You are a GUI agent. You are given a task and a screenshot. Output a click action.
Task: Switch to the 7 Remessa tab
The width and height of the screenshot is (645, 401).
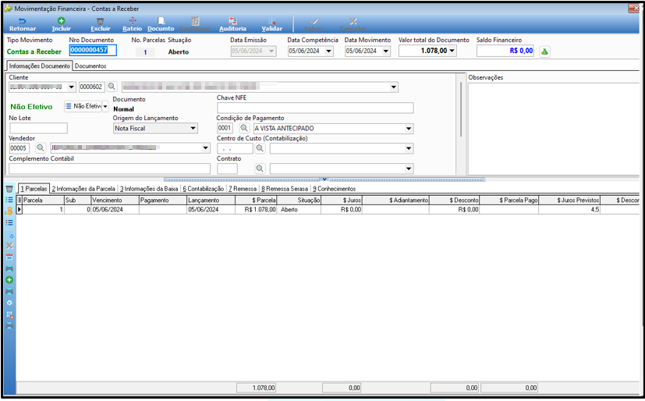pos(243,189)
